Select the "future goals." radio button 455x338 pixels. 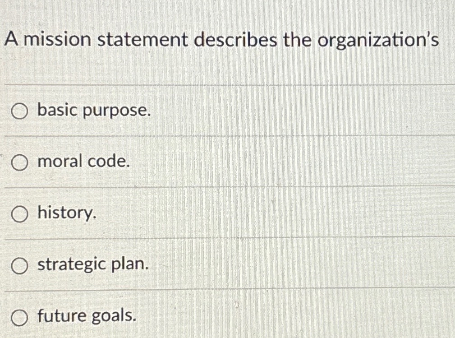click(19, 316)
